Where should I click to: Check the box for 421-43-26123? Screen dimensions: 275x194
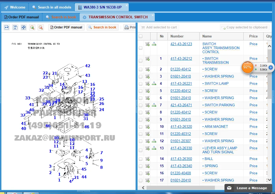(140, 48)
